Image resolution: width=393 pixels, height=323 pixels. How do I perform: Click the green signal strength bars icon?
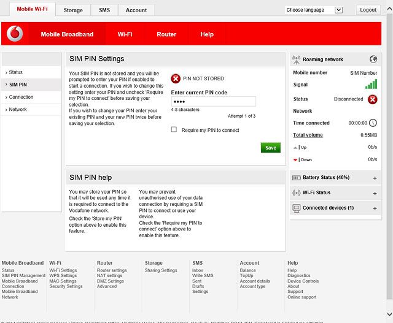click(371, 84)
